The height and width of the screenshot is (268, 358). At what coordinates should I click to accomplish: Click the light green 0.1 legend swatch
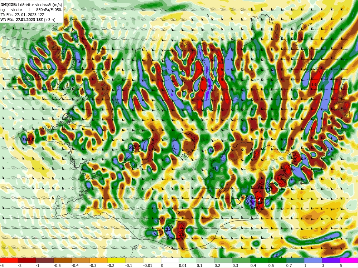tap(206, 260)
